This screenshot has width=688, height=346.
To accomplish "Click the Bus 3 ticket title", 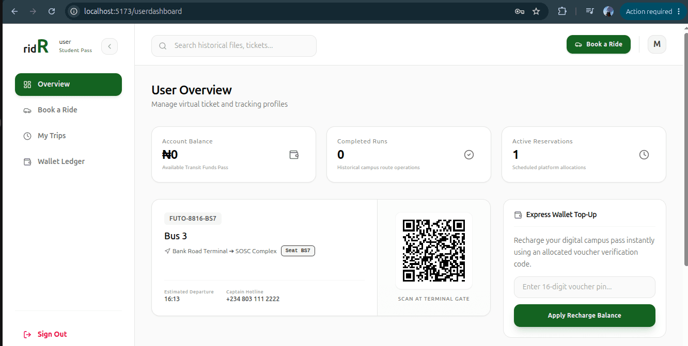I will click(176, 236).
